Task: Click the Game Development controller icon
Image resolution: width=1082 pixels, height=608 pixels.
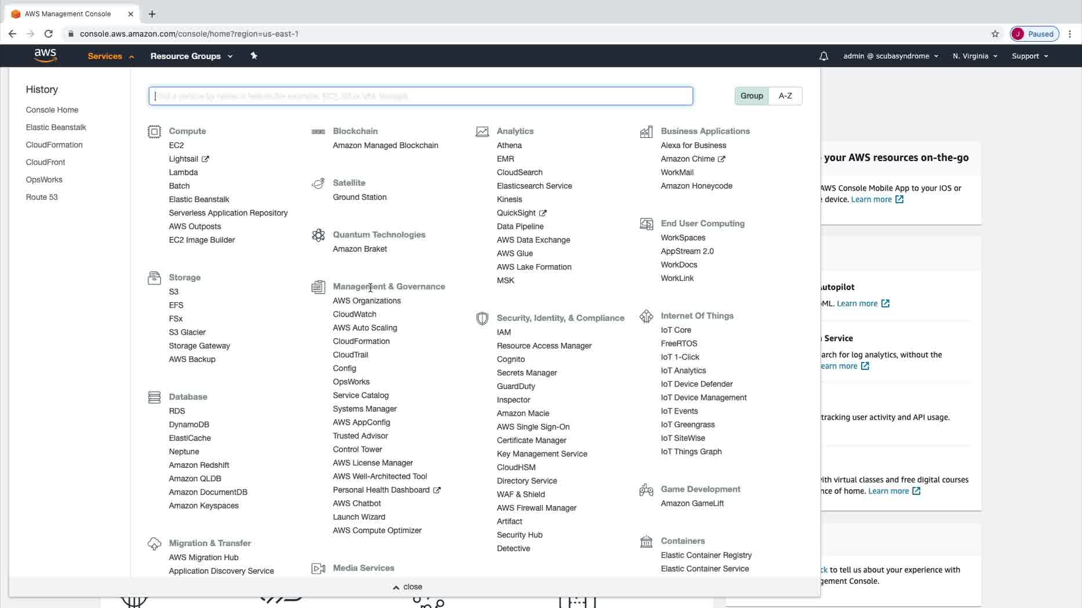Action: point(647,490)
